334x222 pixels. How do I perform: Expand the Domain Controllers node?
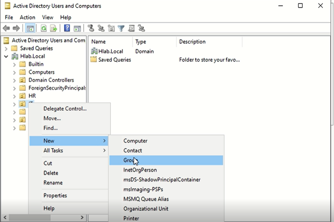click(14, 81)
